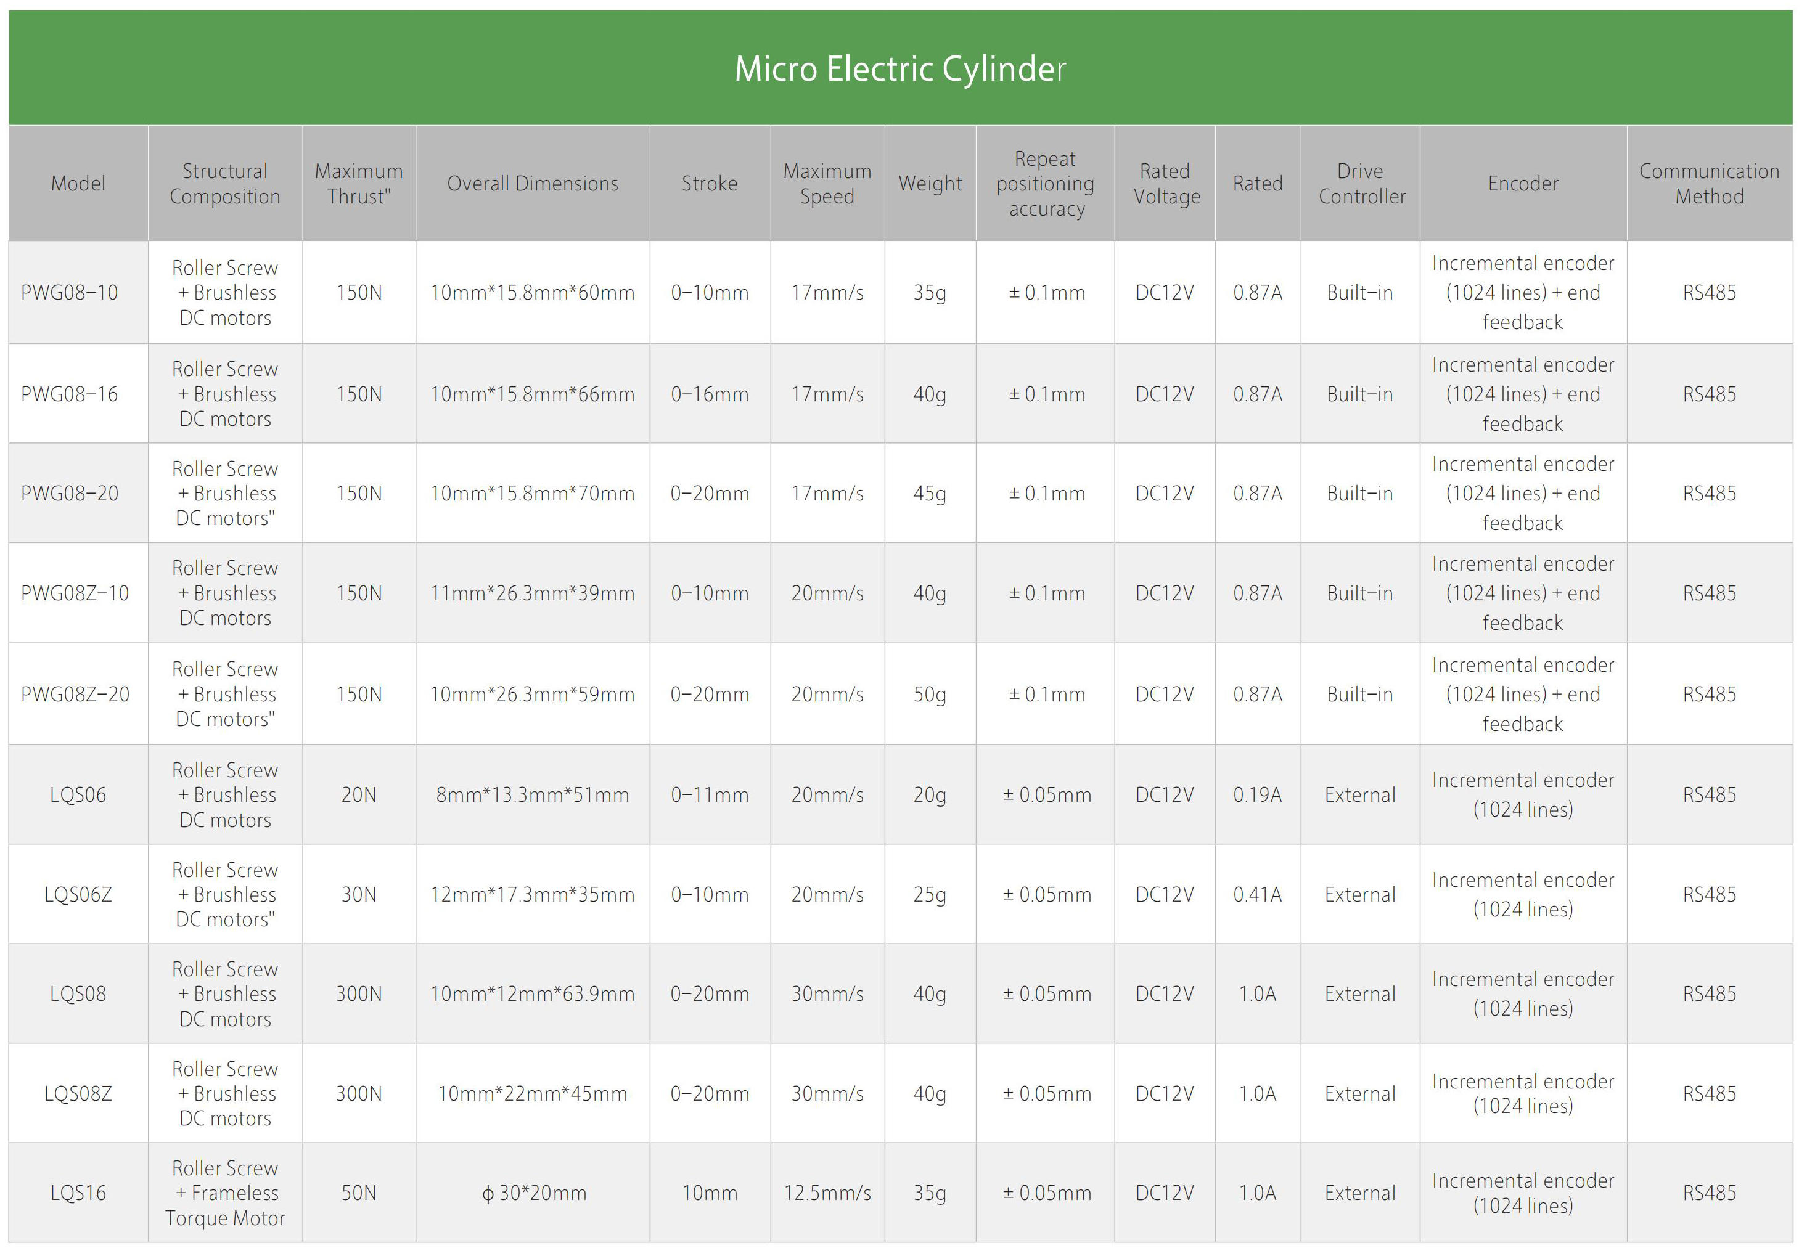
Task: Click the Drive Controller header cell
Action: tap(1361, 184)
